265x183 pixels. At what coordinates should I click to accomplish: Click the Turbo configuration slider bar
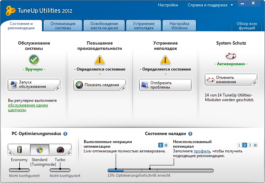(x=60, y=170)
